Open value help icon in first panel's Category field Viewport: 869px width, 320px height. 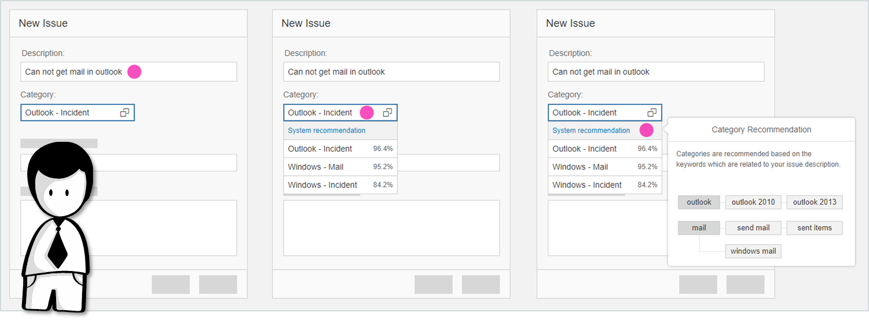point(124,112)
